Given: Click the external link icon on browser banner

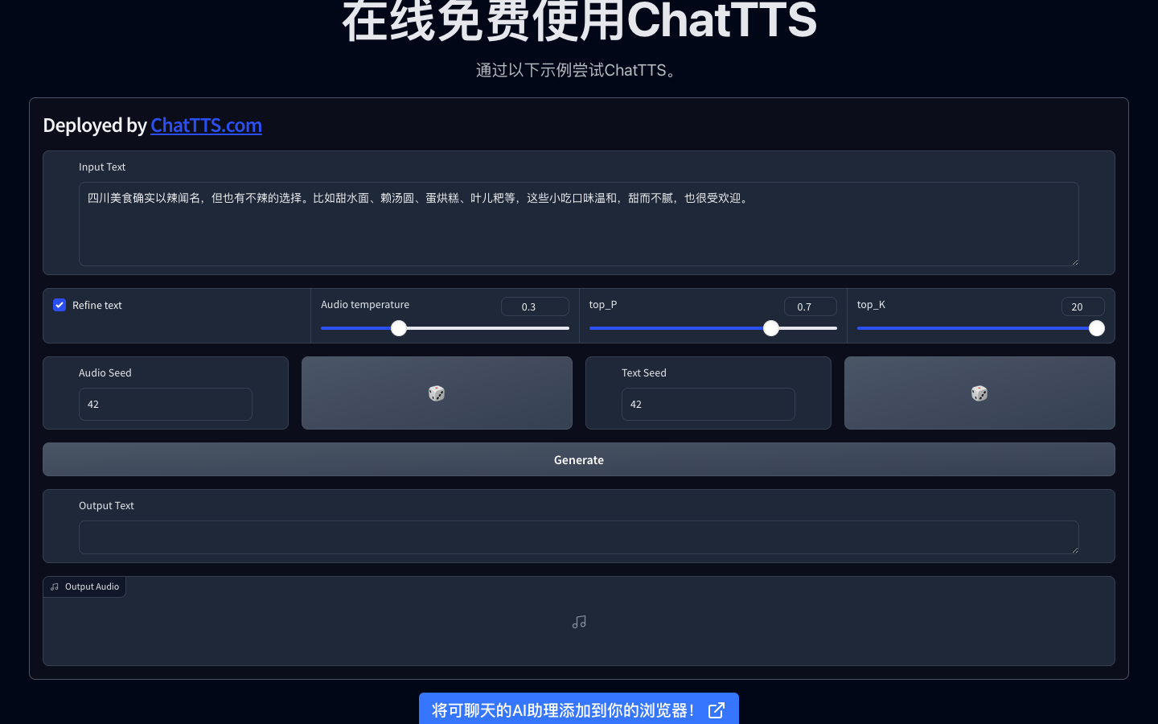Looking at the screenshot, I should pos(717,710).
